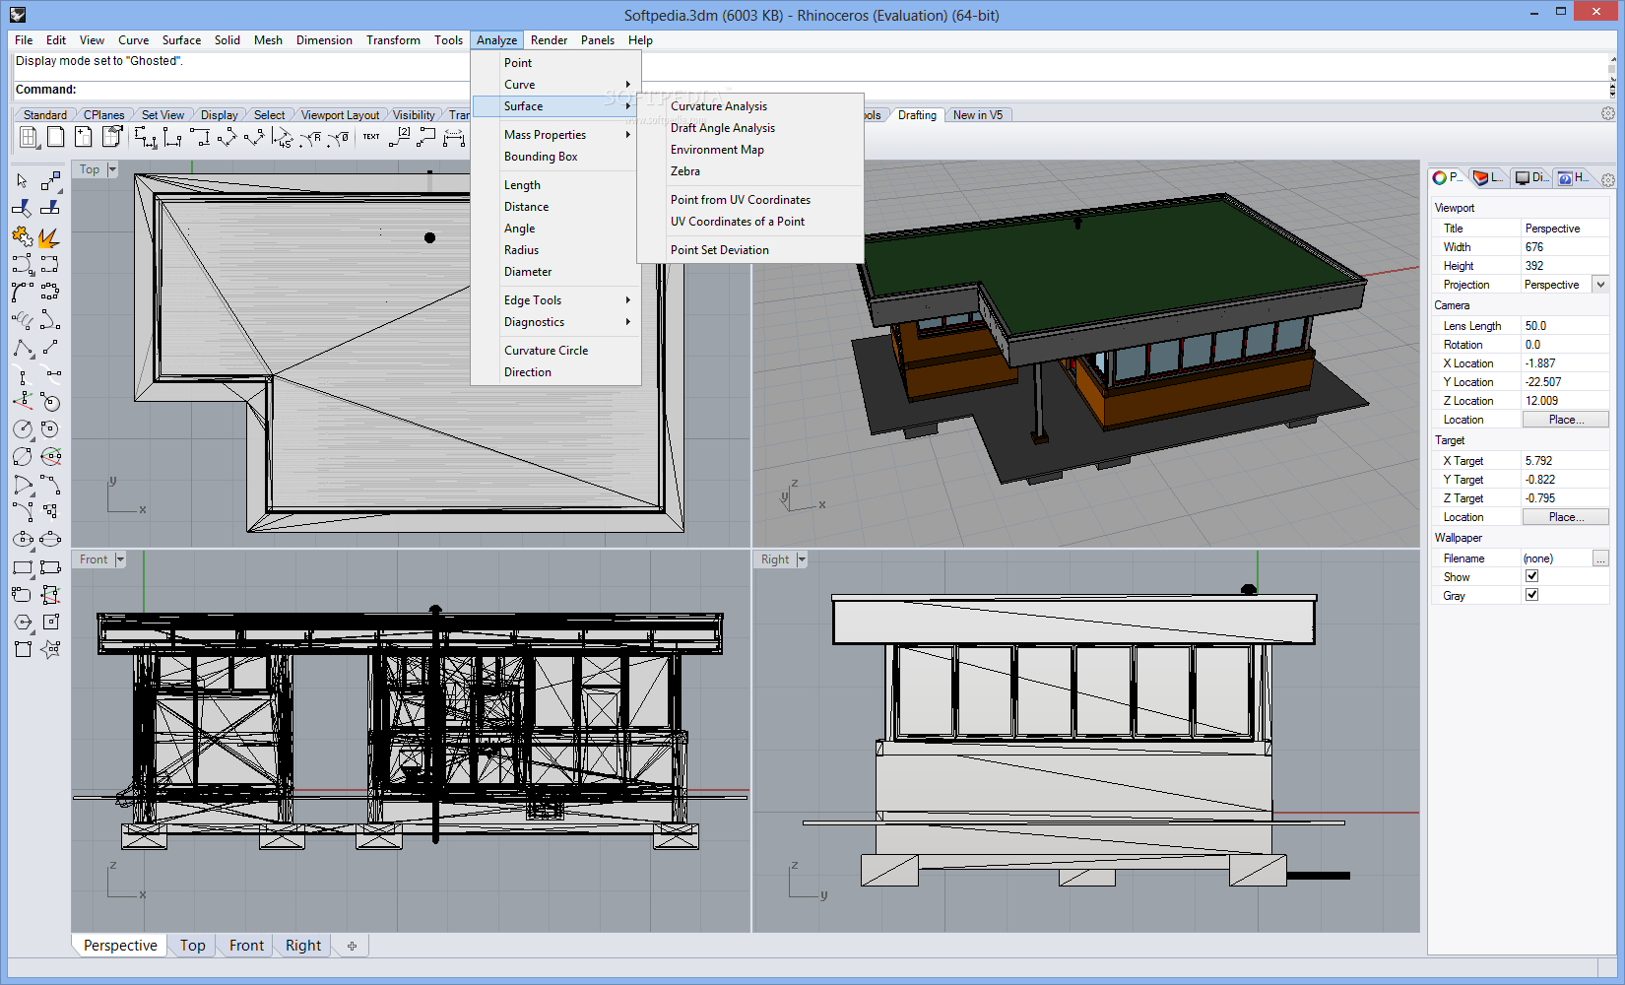Switch to the Front viewport tab at bottom
This screenshot has height=985, width=1625.
coord(246,946)
